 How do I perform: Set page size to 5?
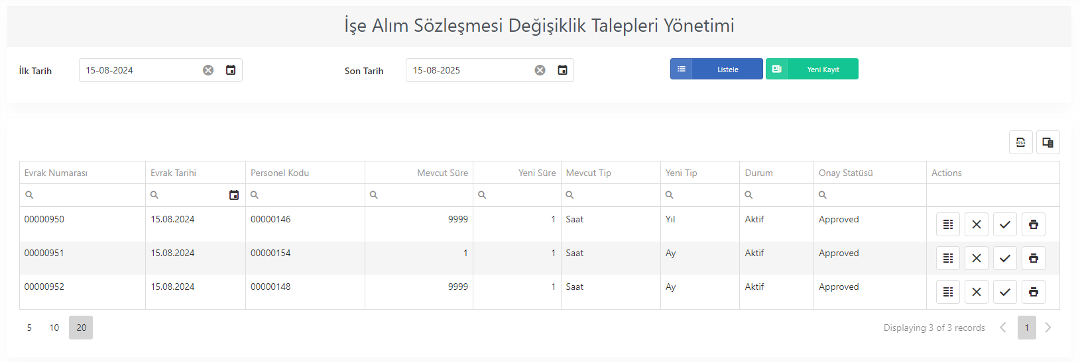pos(29,328)
